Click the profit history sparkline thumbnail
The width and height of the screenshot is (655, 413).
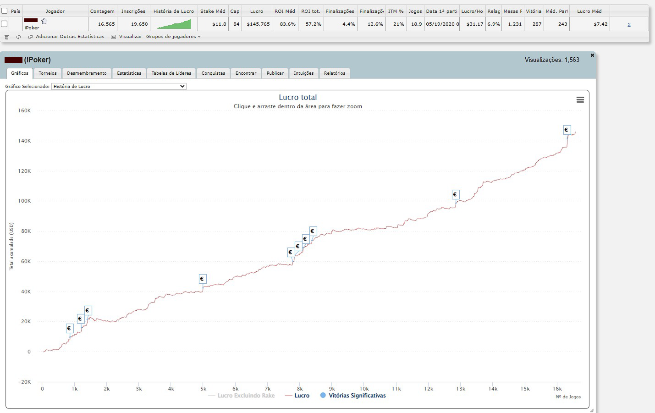point(173,24)
